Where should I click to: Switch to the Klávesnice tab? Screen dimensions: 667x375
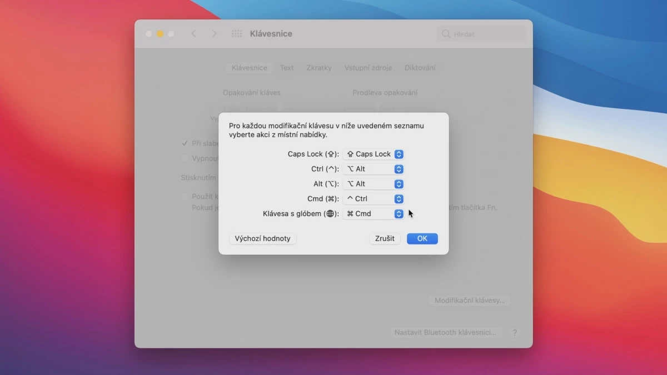pyautogui.click(x=250, y=68)
